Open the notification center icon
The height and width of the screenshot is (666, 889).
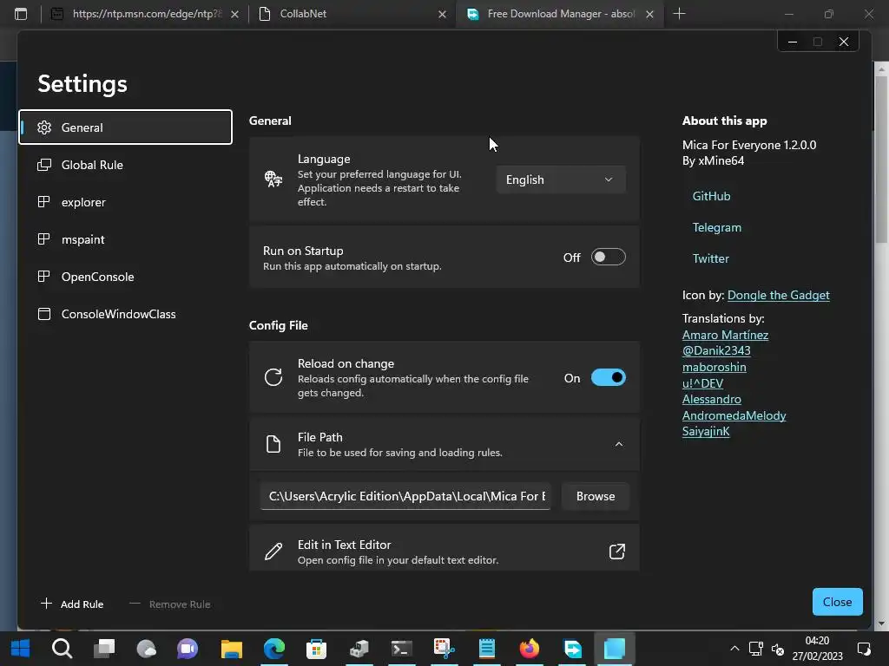864,649
